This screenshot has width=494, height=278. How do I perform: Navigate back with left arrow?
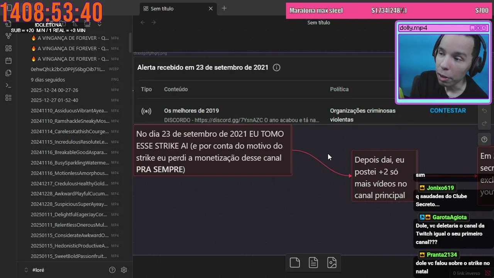coord(143,22)
